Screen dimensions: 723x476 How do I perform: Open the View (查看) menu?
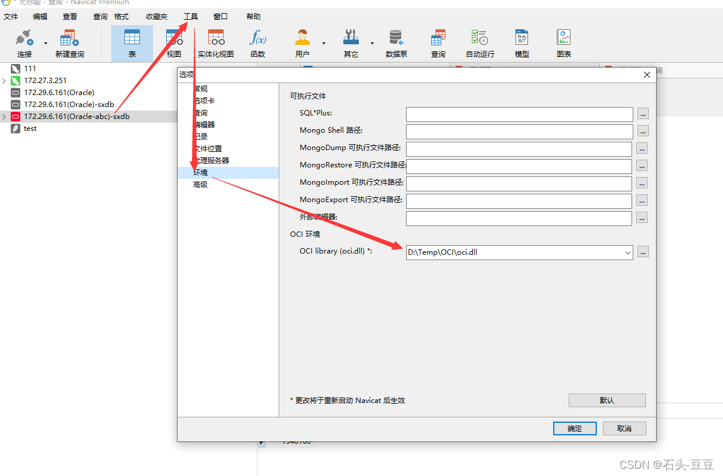[x=70, y=17]
